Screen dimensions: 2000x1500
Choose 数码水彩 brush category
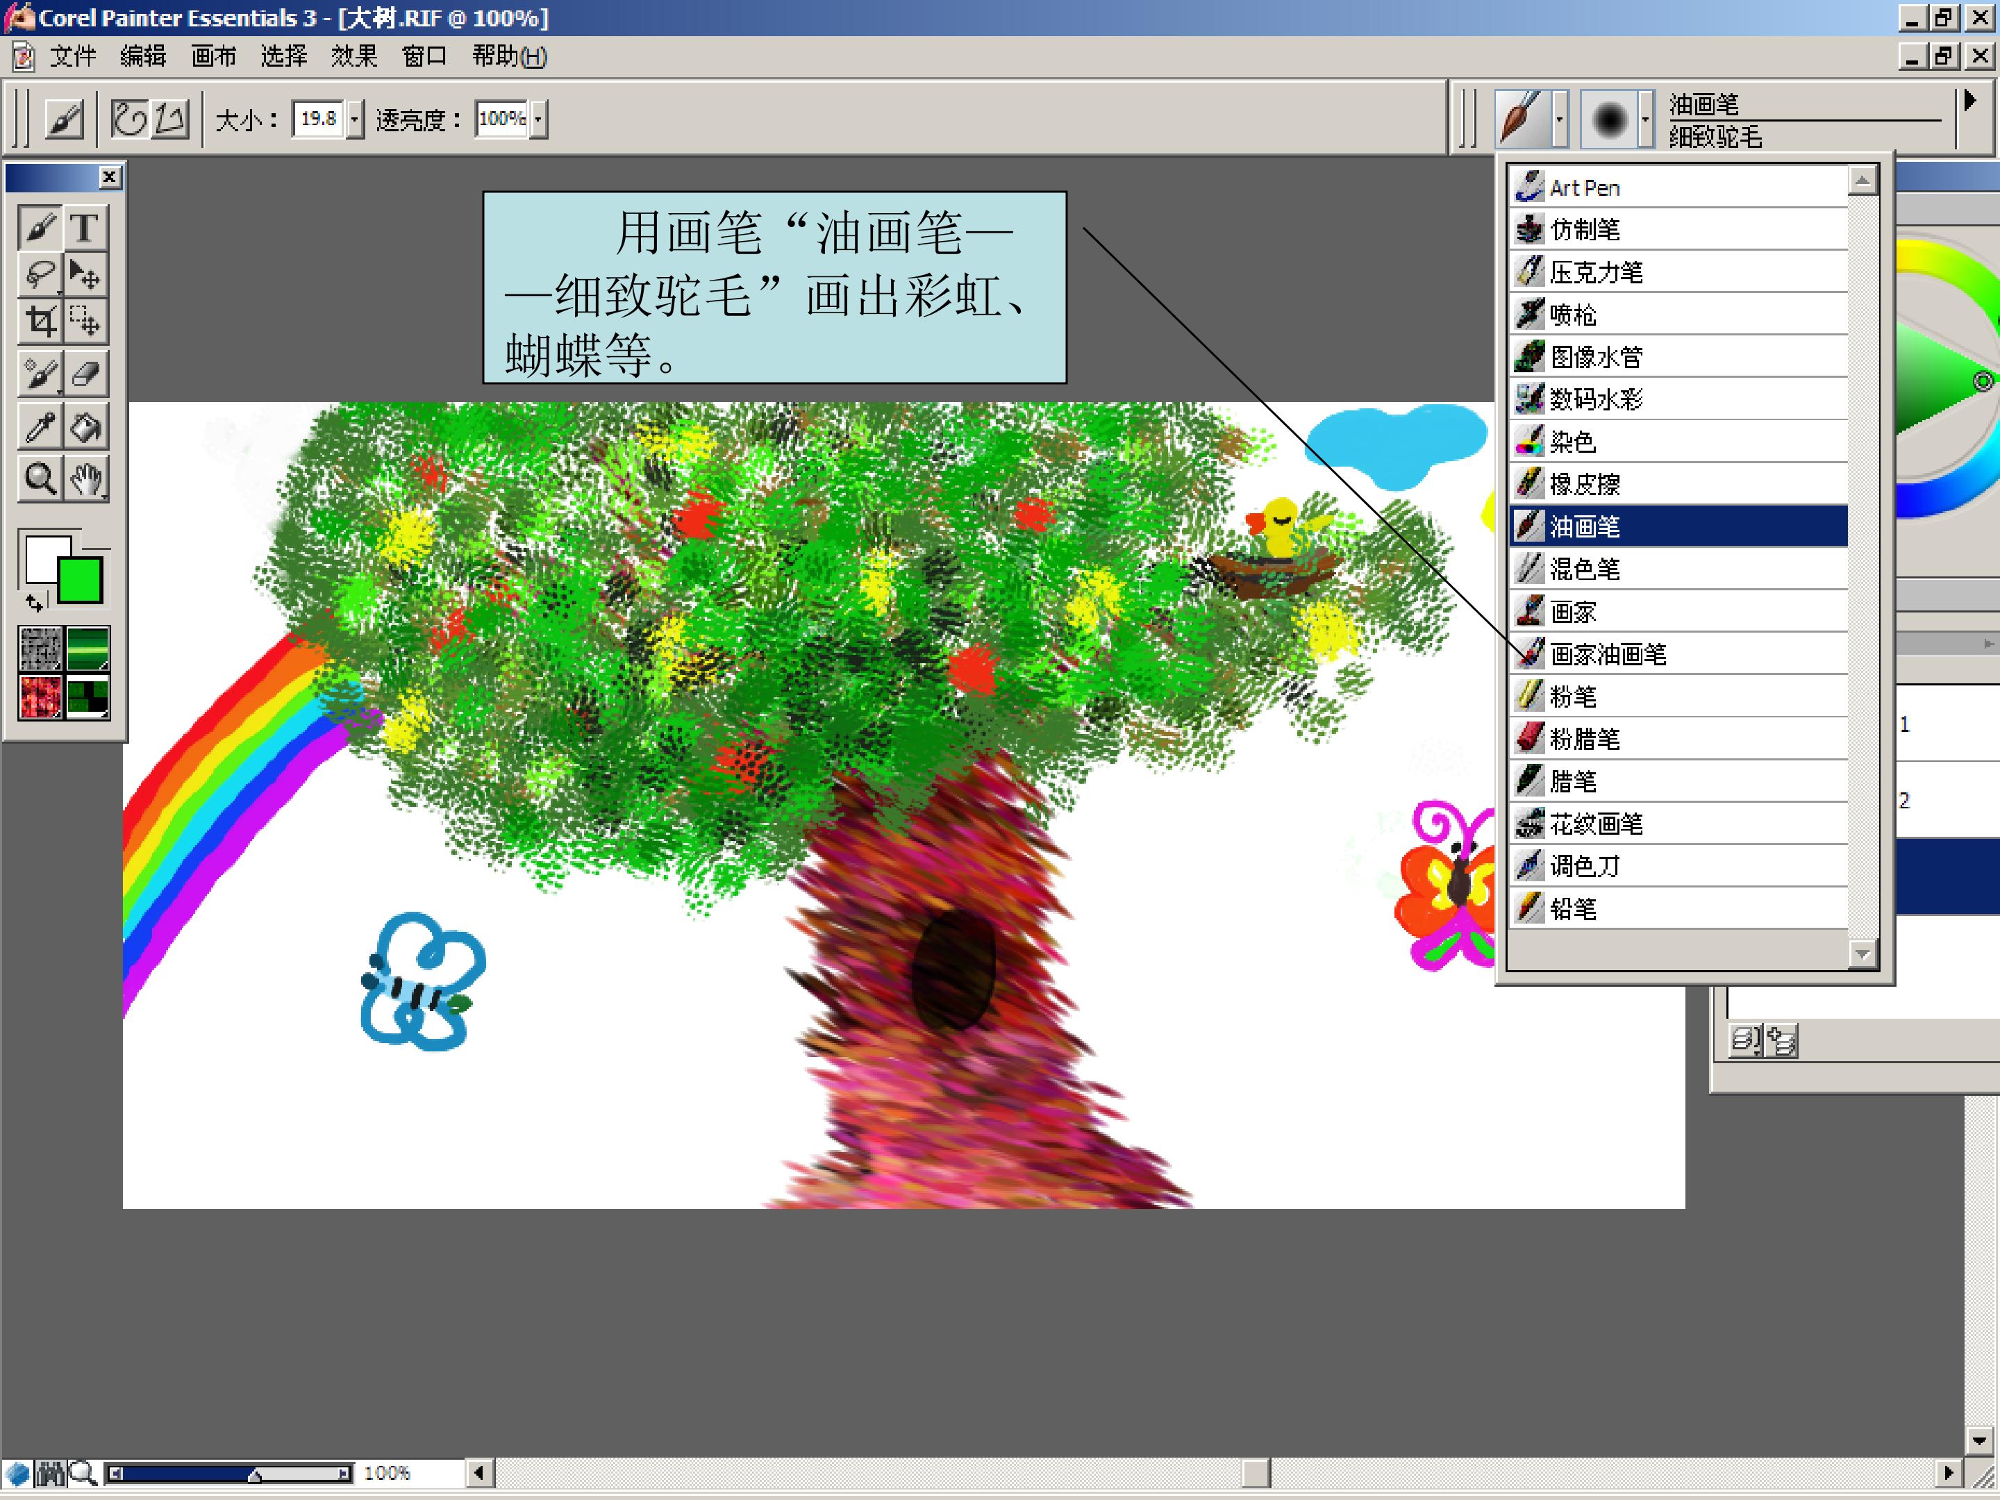tap(1679, 399)
